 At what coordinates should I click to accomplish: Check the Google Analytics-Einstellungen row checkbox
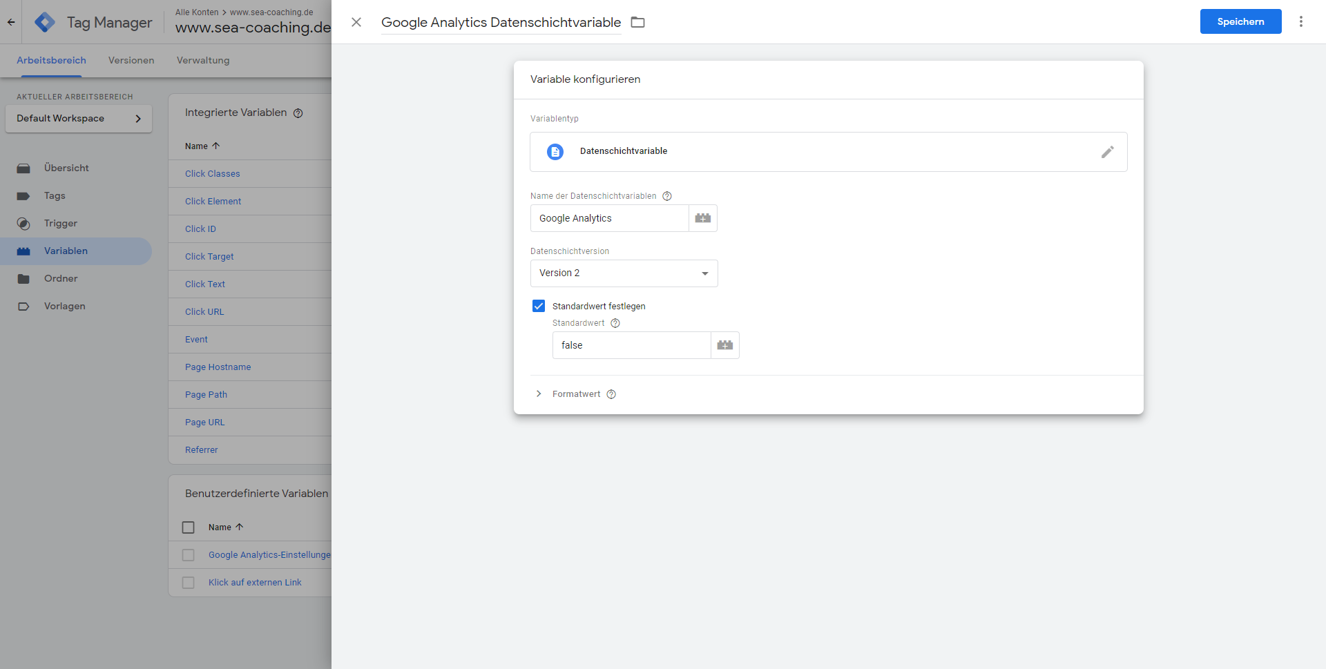pyautogui.click(x=188, y=555)
